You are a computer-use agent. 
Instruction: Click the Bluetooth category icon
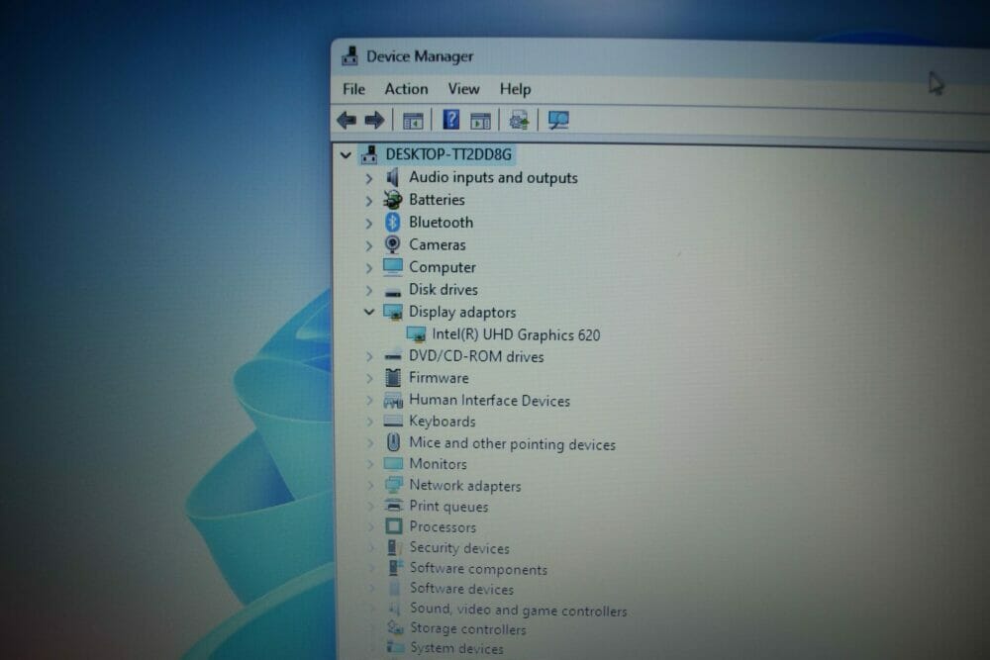tap(393, 222)
